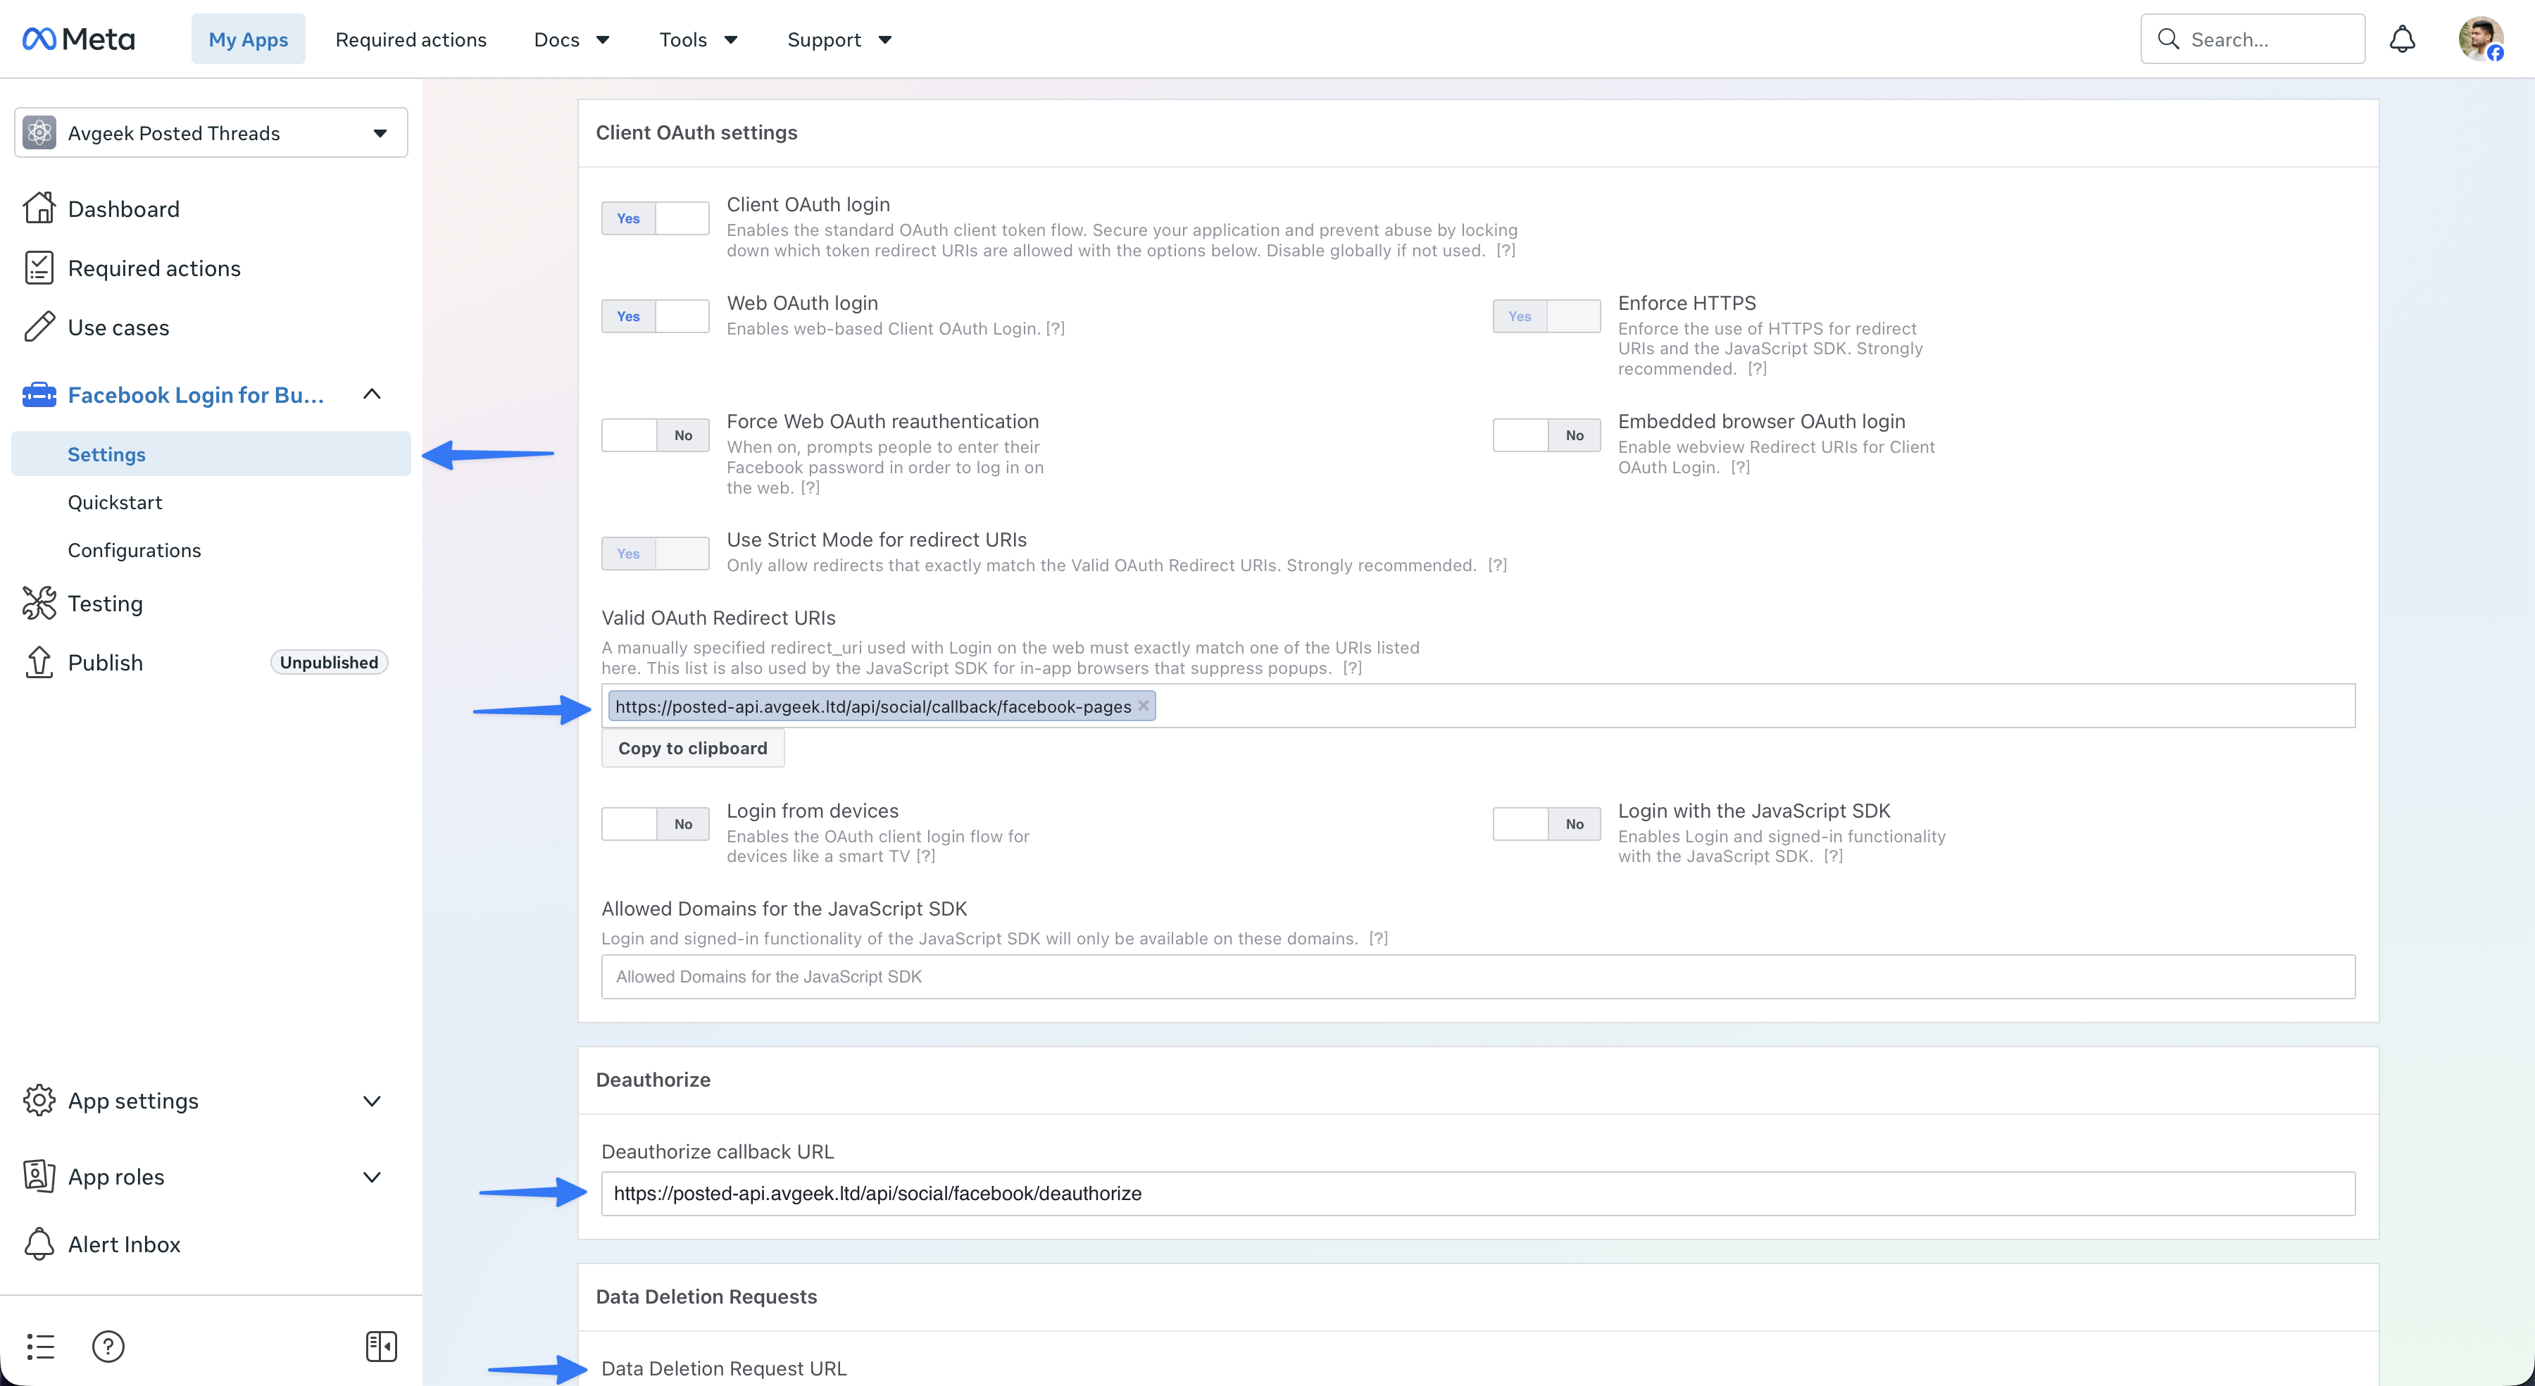
Task: Click Copy to clipboard button
Action: 693,748
